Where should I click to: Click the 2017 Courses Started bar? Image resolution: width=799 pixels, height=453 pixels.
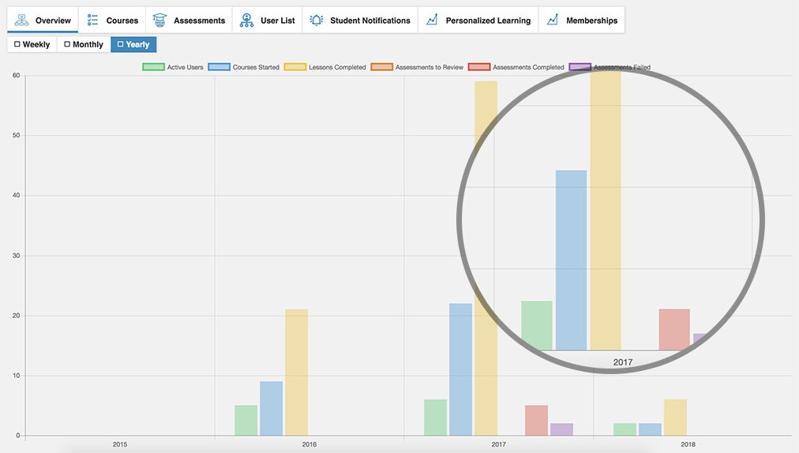[460, 369]
